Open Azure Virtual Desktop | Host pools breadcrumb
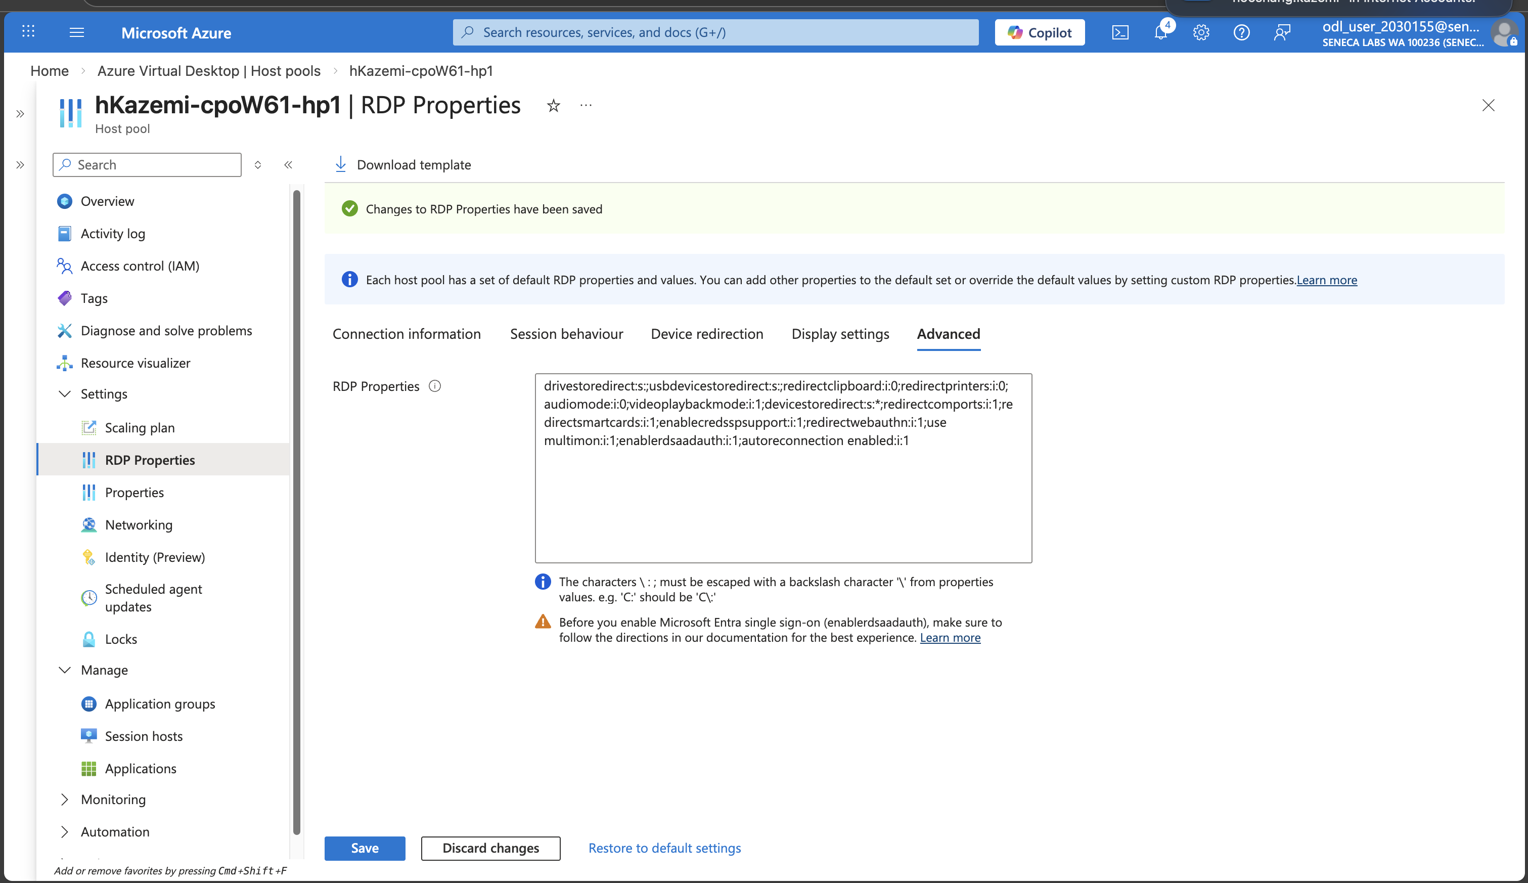Viewport: 1528px width, 883px height. (209, 71)
